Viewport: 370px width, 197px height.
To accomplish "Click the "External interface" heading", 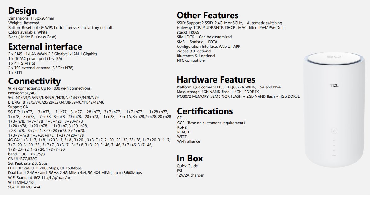I will tap(45, 47).
